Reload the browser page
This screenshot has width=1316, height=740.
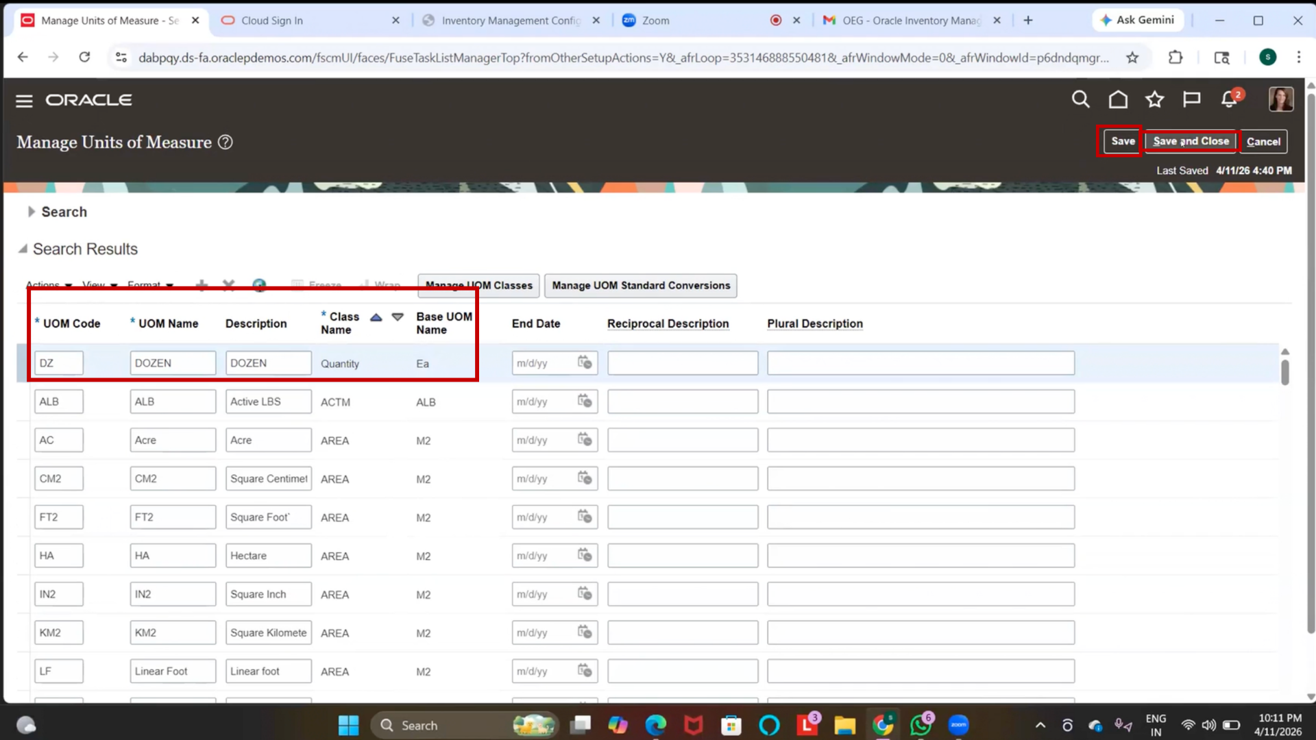[x=84, y=58]
